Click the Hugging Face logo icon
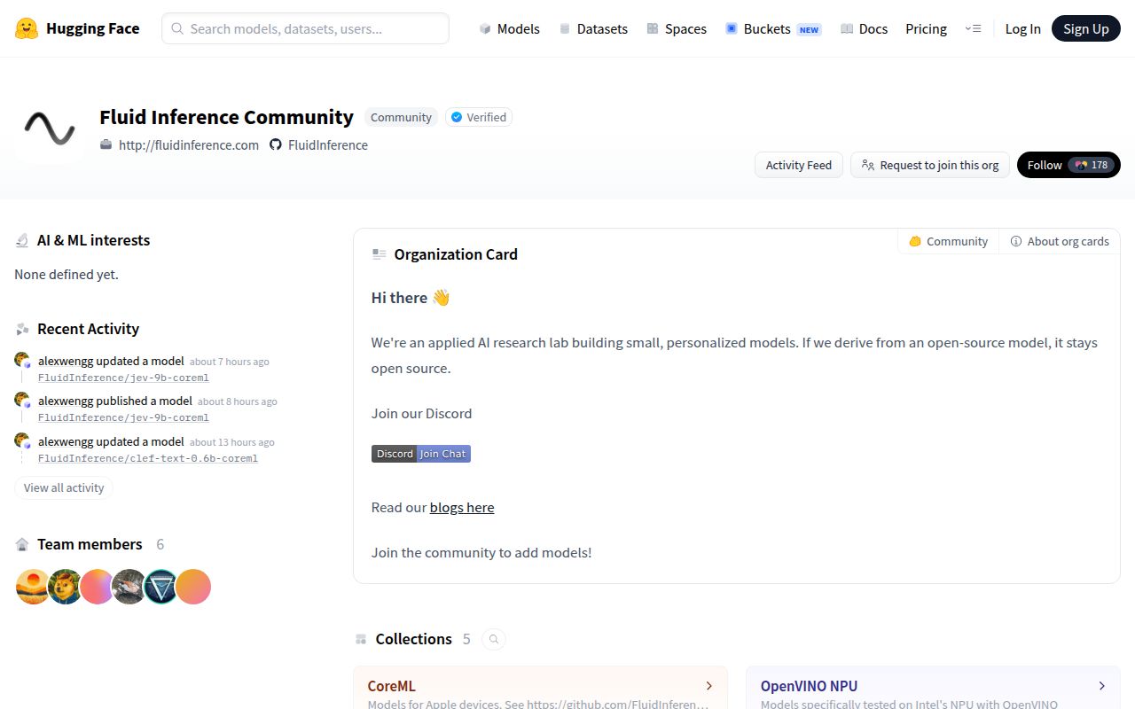 point(27,28)
